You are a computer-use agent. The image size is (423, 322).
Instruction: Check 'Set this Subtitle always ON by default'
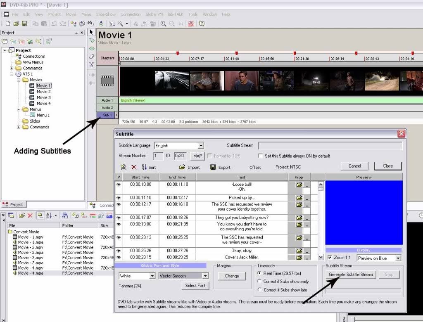click(x=260, y=156)
